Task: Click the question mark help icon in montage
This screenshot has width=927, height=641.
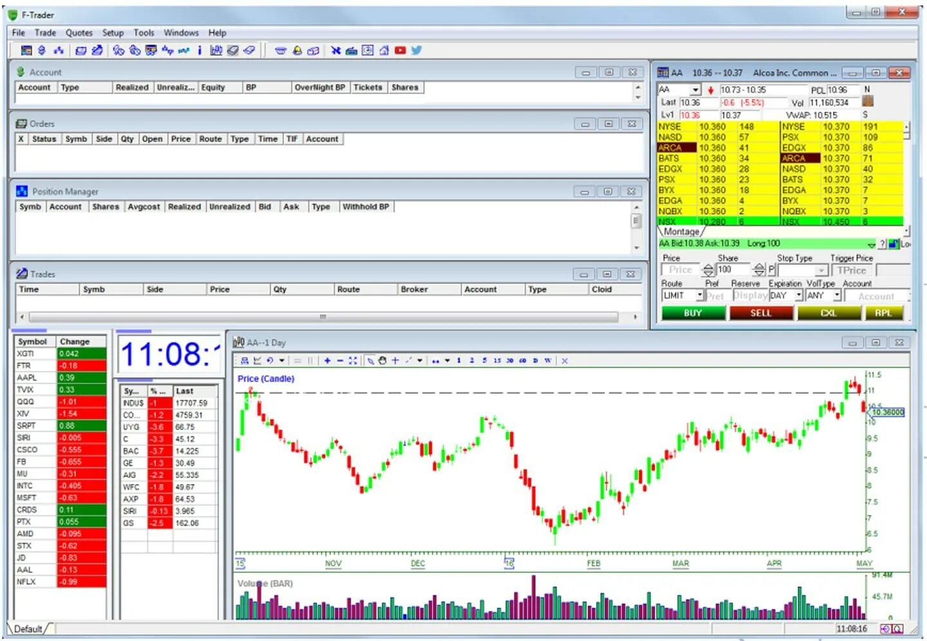Action: pyautogui.click(x=882, y=244)
